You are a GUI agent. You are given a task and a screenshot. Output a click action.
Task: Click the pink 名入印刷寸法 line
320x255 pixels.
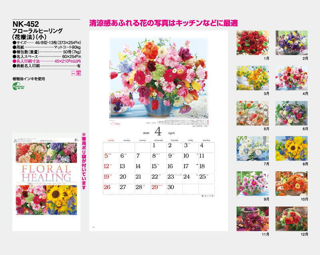(x=47, y=61)
